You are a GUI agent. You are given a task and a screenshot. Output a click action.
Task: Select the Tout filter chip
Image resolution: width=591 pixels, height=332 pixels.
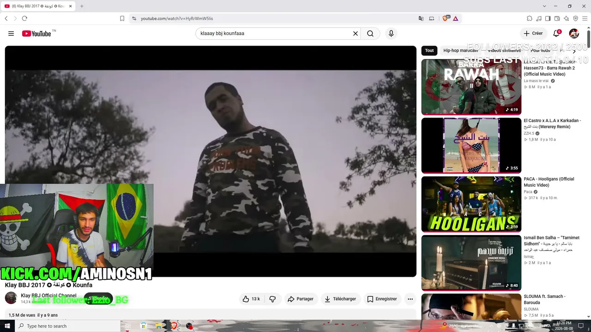pos(429,51)
